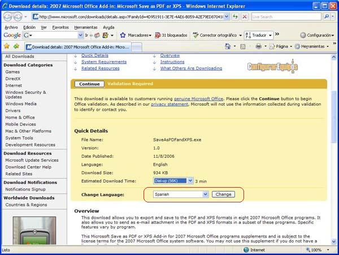The width and height of the screenshot is (339, 255).
Task: Open Mac & Other Platforms category
Action: coord(28,131)
